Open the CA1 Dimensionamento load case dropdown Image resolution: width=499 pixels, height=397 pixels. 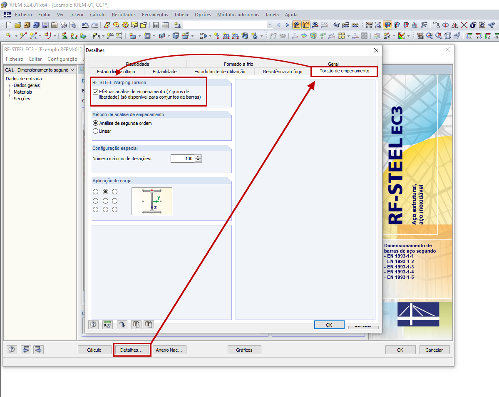(72, 69)
